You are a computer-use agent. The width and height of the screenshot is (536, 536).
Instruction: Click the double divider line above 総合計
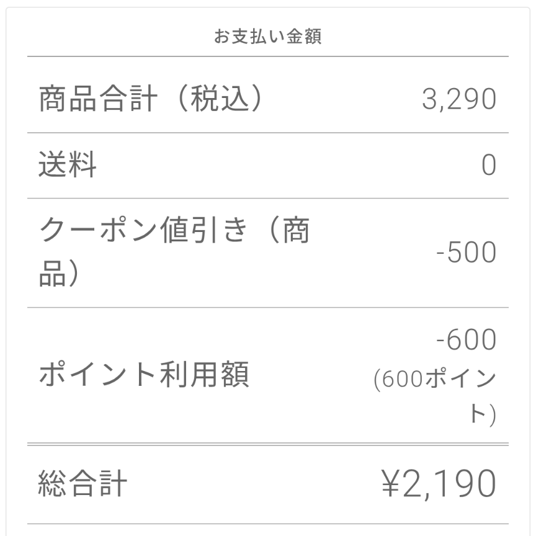pyautogui.click(x=268, y=444)
